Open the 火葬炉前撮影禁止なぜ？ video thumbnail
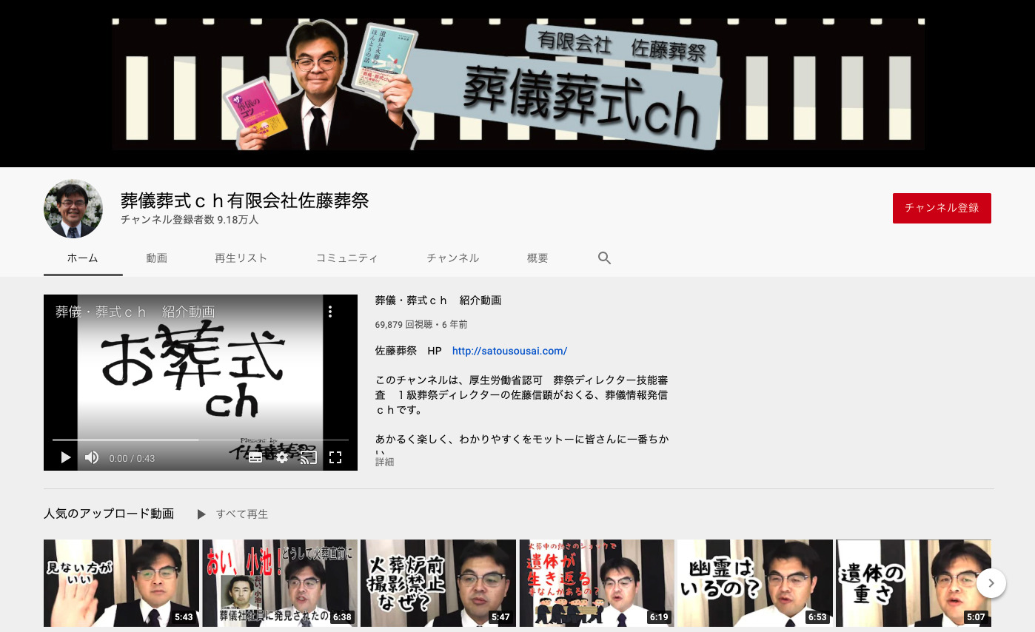 click(438, 583)
